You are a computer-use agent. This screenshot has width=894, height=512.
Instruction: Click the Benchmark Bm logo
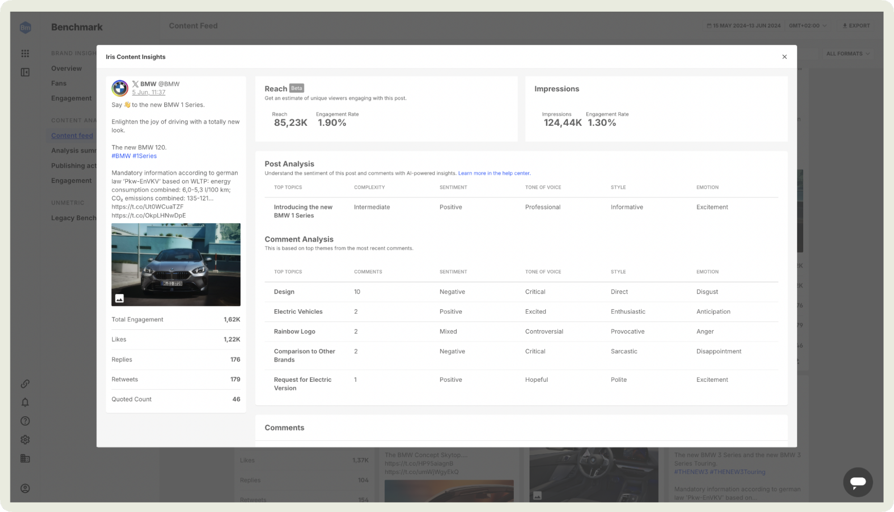tap(25, 27)
